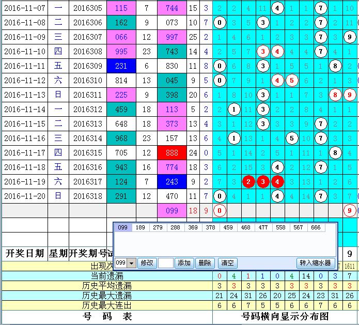Click the 添加 (add) button
The image size is (359, 325).
pos(184,263)
